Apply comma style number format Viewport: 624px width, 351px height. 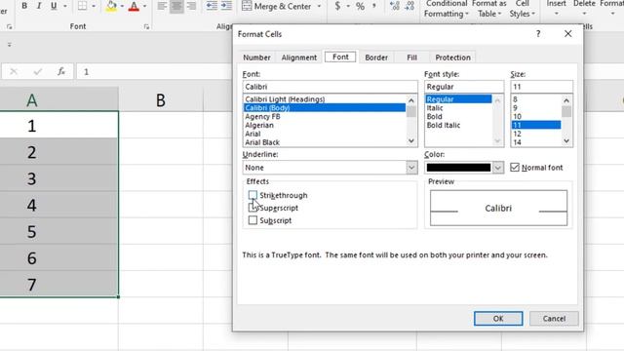pyautogui.click(x=374, y=6)
